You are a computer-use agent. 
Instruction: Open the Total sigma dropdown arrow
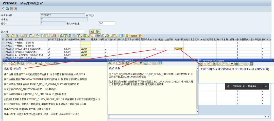point(88,36)
